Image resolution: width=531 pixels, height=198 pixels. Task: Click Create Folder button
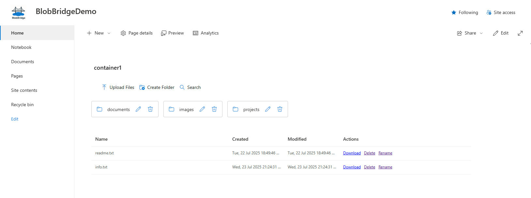click(157, 87)
